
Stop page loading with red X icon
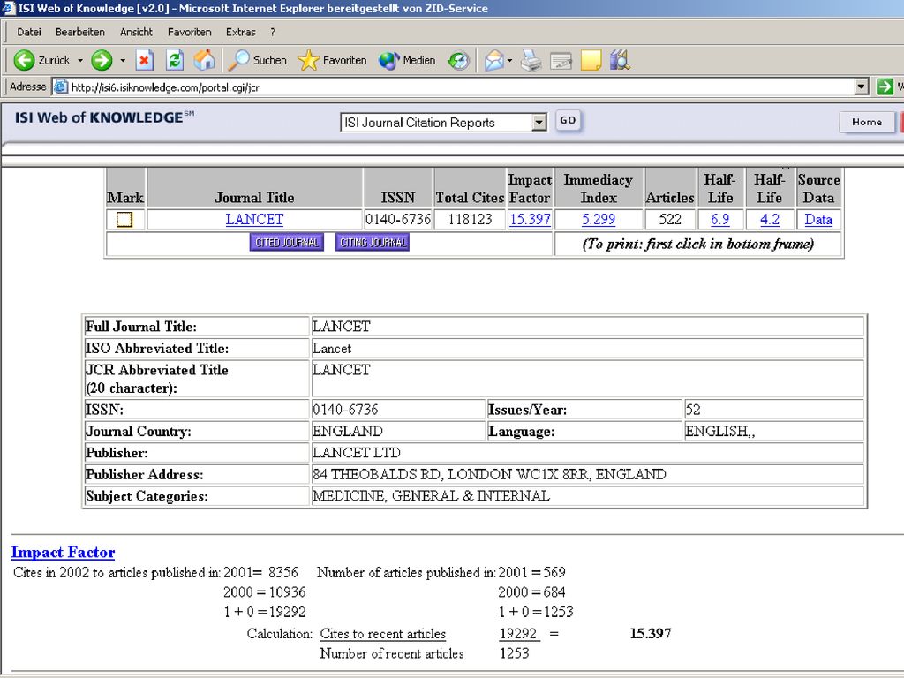pyautogui.click(x=144, y=60)
